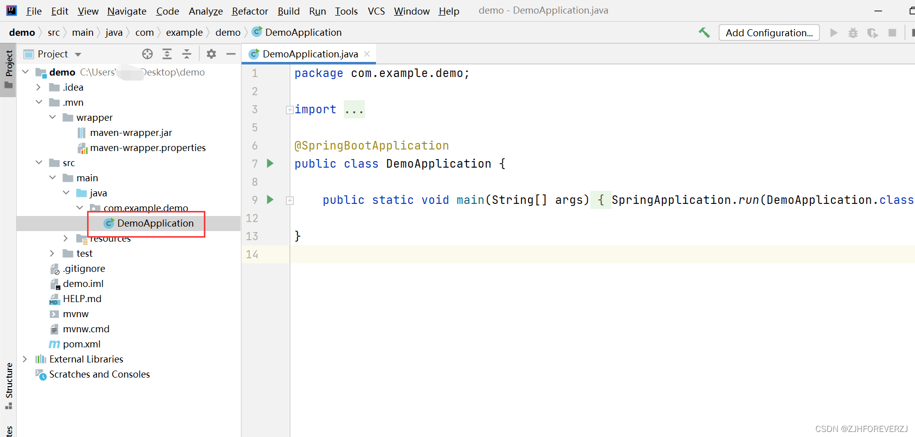Screen dimensions: 915x437
Task: Open the Help menu
Action: coord(449,11)
